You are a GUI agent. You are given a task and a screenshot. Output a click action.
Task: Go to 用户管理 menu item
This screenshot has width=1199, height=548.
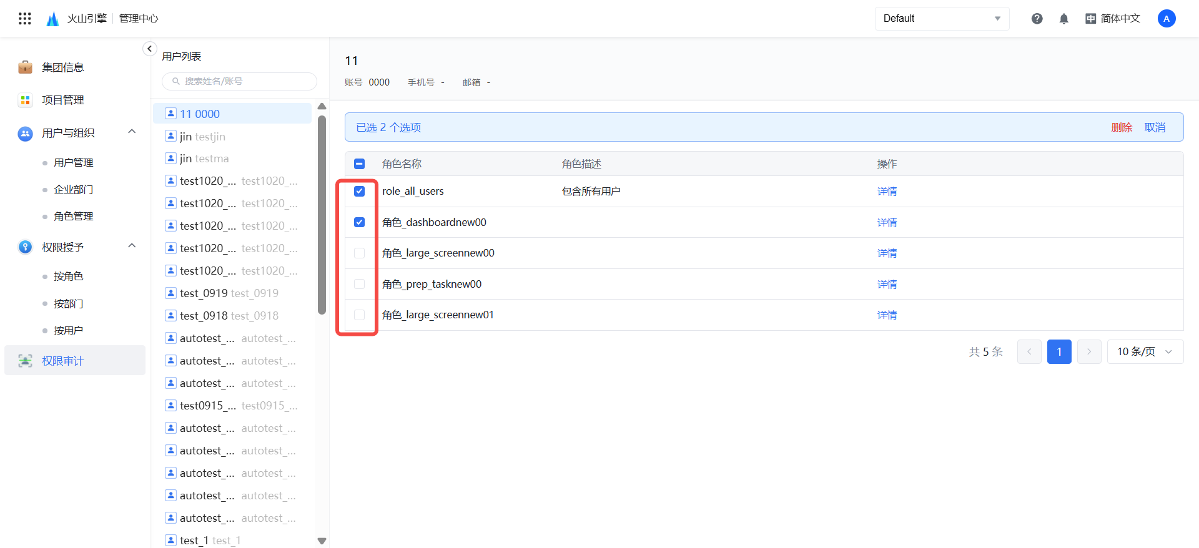74,162
